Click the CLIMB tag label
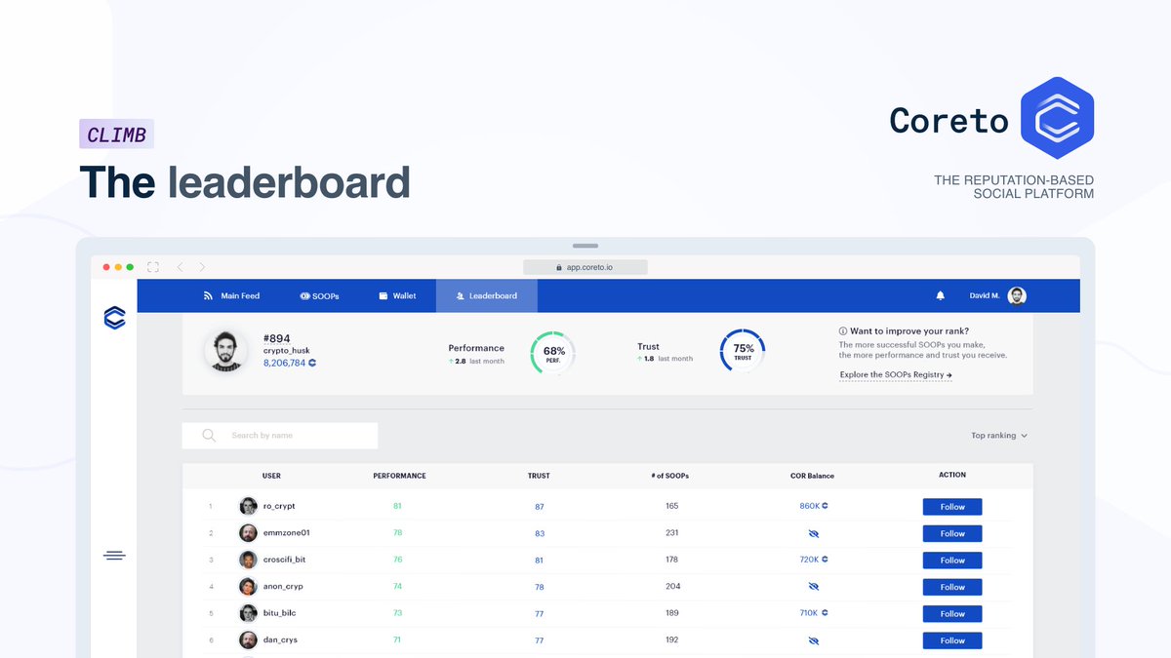Screen dimensions: 1171x658 click(116, 135)
